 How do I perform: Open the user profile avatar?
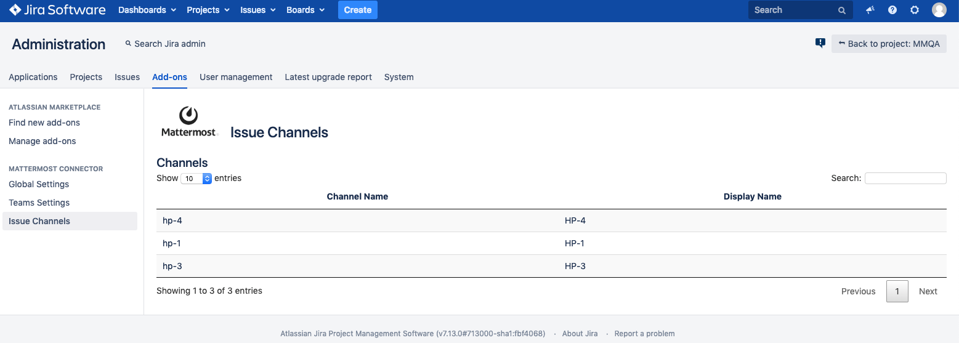939,10
